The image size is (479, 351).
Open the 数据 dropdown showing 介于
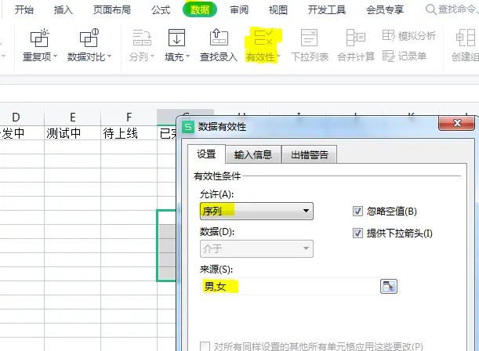click(256, 248)
